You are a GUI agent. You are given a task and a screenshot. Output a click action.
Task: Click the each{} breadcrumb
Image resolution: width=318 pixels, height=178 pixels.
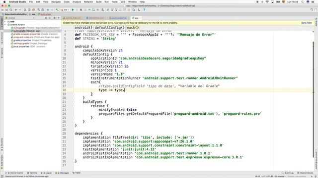tap(133, 28)
